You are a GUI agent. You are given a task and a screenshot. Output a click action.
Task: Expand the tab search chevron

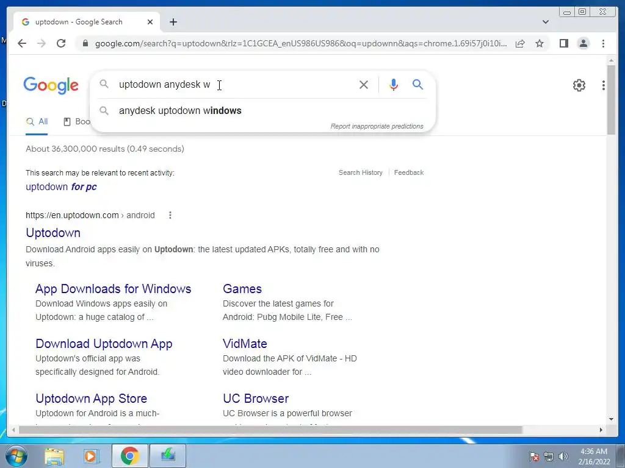[546, 22]
